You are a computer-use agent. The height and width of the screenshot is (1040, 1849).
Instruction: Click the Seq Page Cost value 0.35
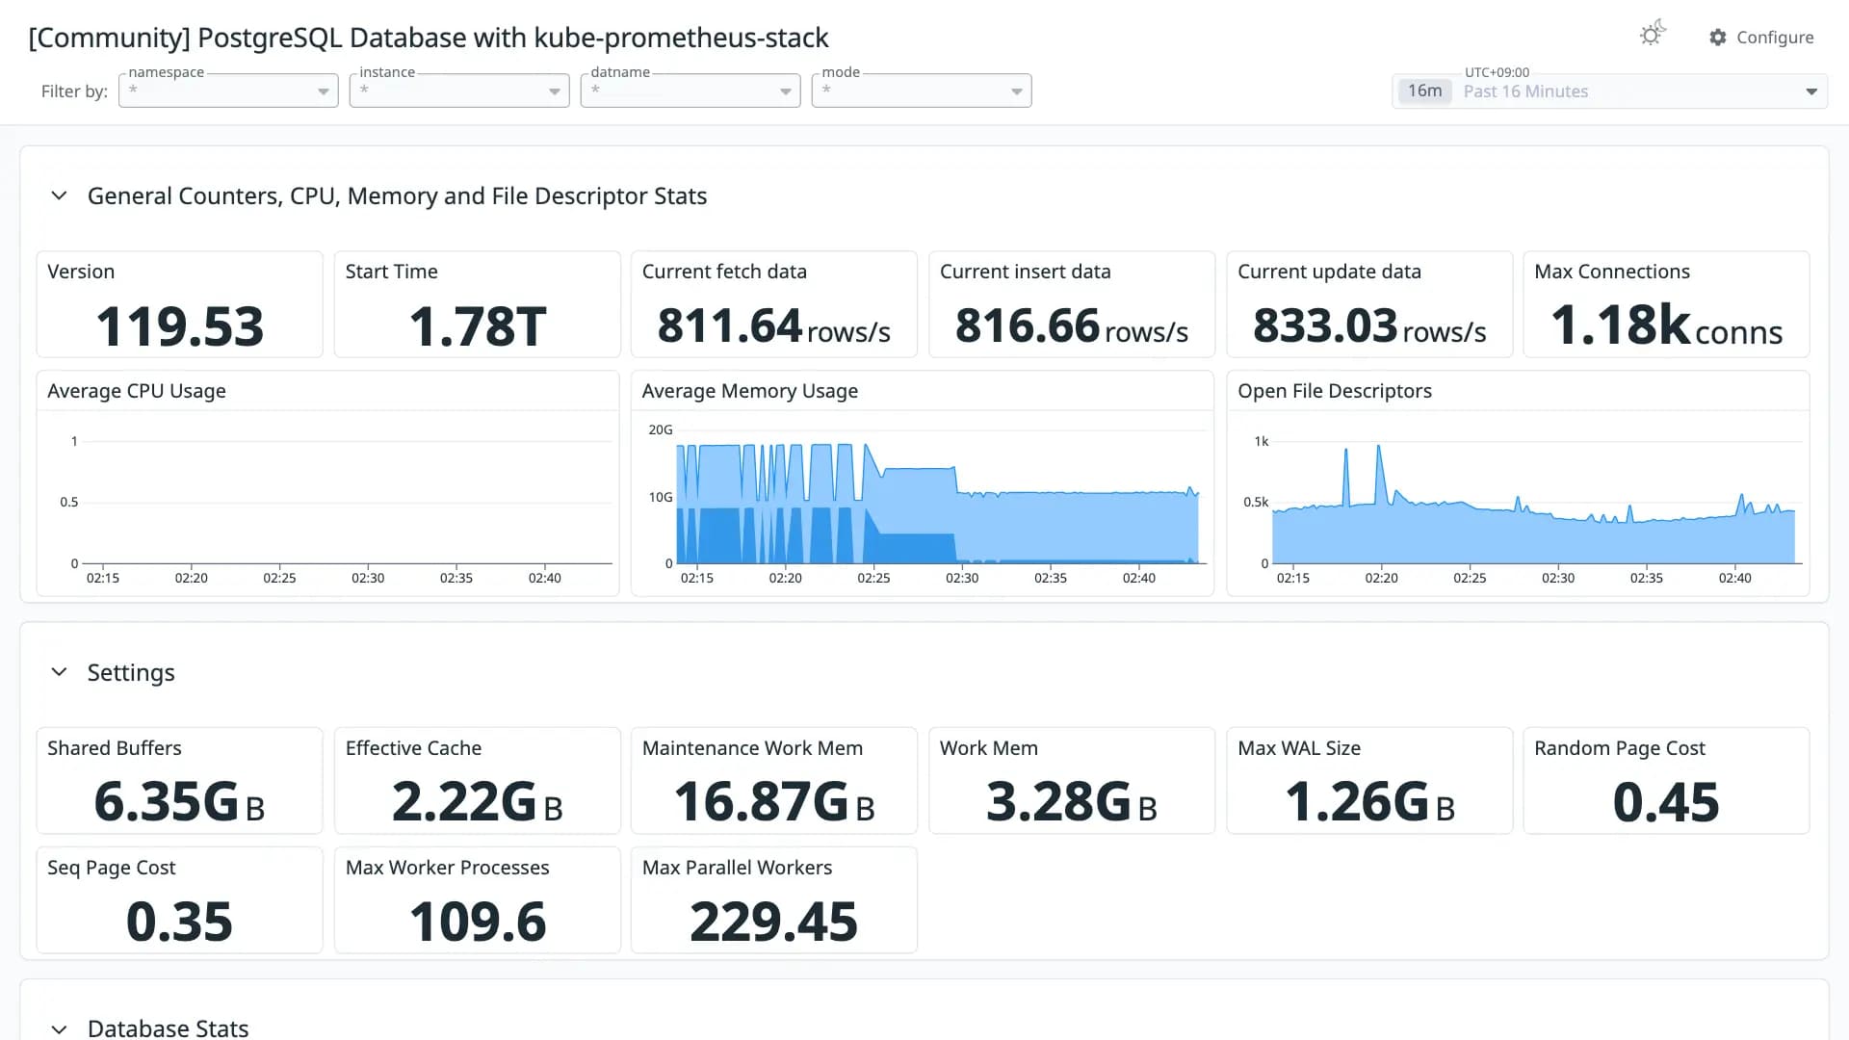[x=179, y=922]
